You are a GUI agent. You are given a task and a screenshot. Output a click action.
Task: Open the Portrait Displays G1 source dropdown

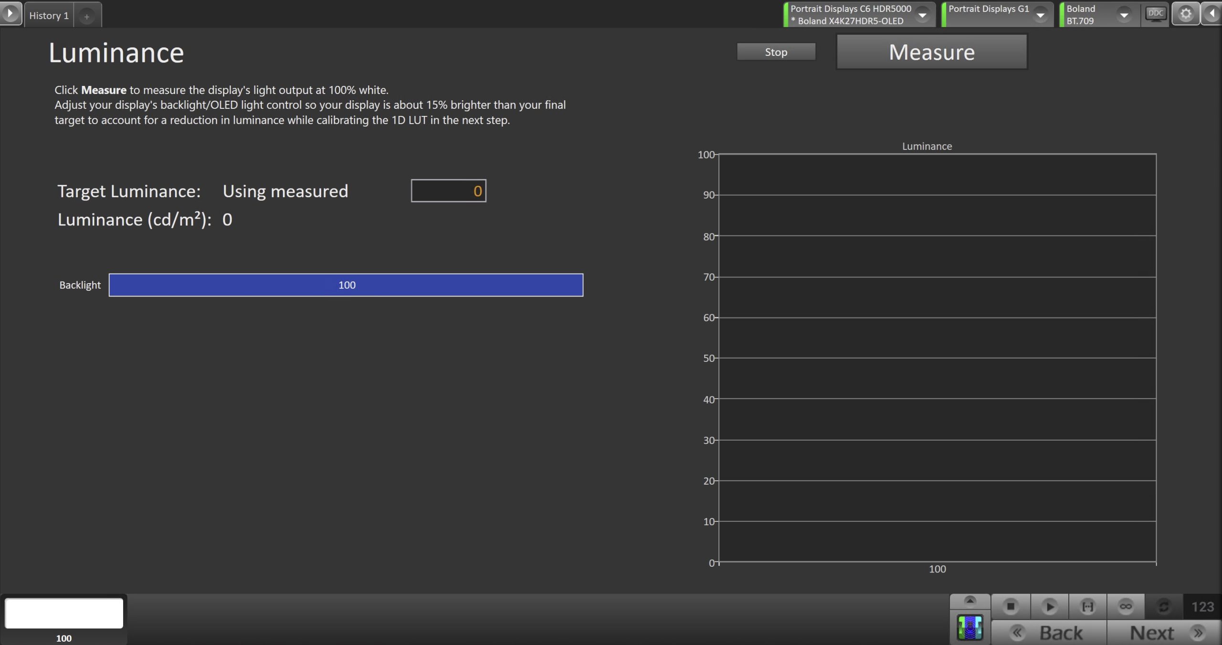1040,15
